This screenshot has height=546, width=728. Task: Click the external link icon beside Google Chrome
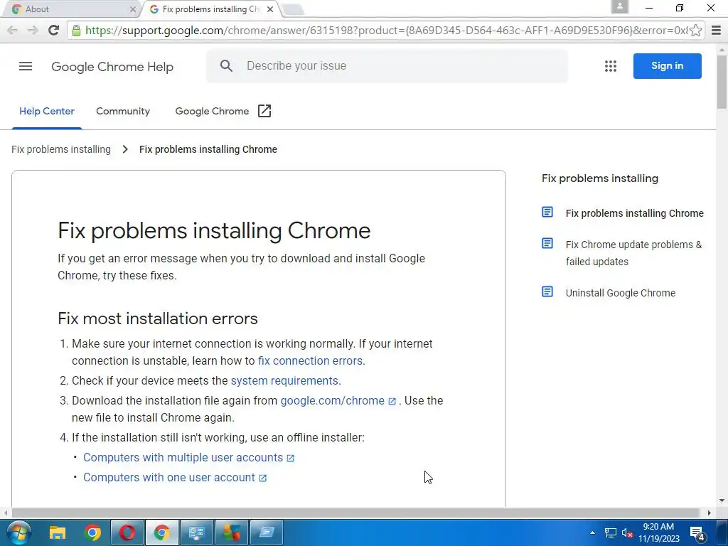(264, 111)
